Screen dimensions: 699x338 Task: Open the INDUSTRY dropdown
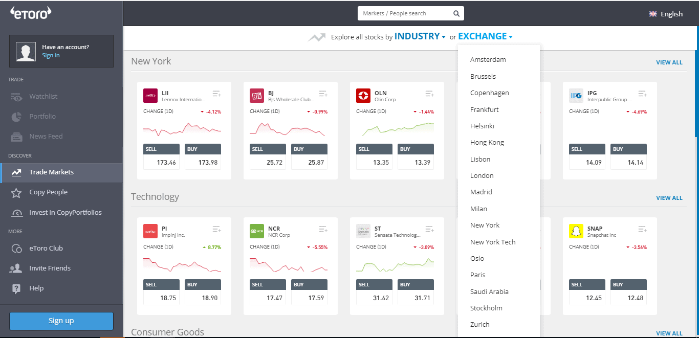[x=420, y=36]
